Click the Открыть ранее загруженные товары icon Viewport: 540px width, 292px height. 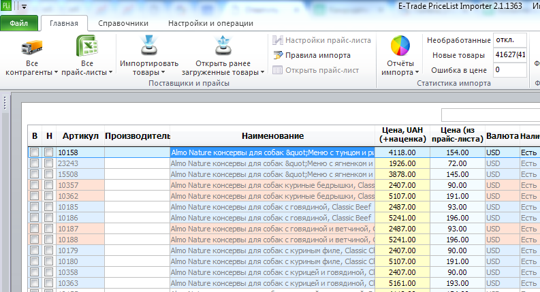point(223,46)
